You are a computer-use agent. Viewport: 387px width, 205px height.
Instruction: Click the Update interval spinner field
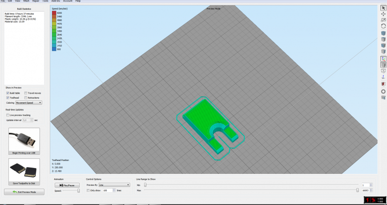coord(28,120)
